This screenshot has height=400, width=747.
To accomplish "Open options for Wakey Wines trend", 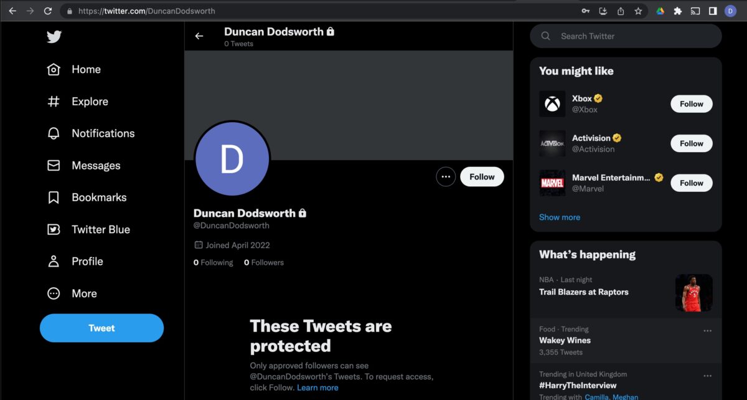I will pyautogui.click(x=707, y=331).
